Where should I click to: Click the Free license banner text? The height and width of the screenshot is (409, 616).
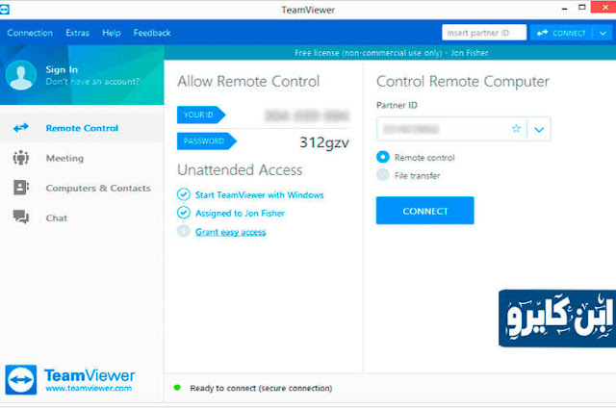click(x=392, y=53)
